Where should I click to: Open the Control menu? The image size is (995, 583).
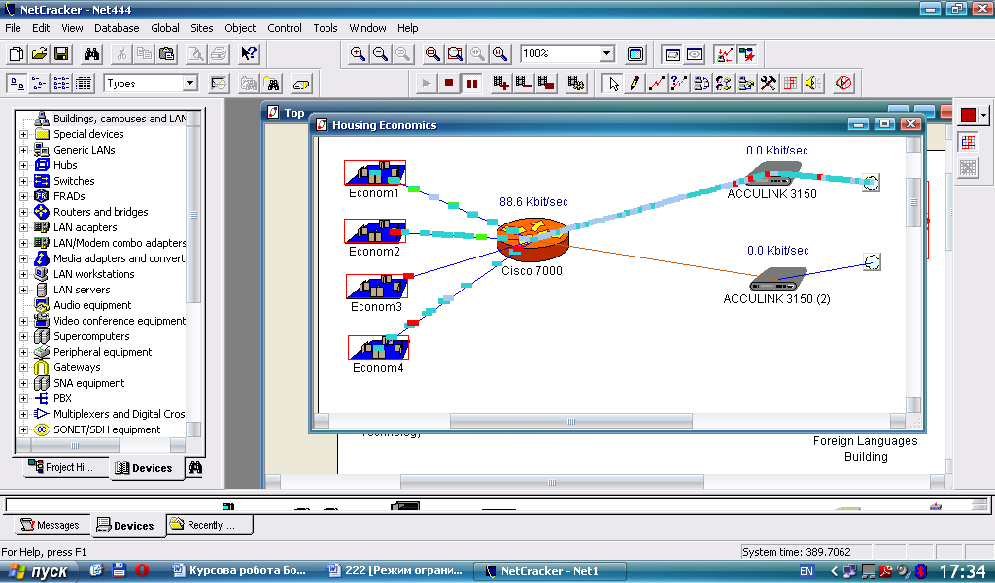[285, 28]
